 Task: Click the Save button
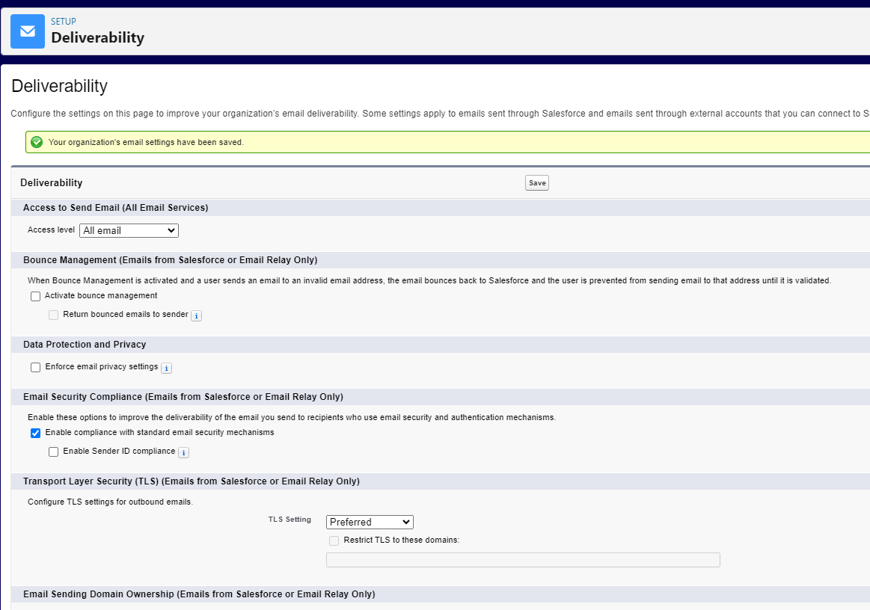coord(537,183)
